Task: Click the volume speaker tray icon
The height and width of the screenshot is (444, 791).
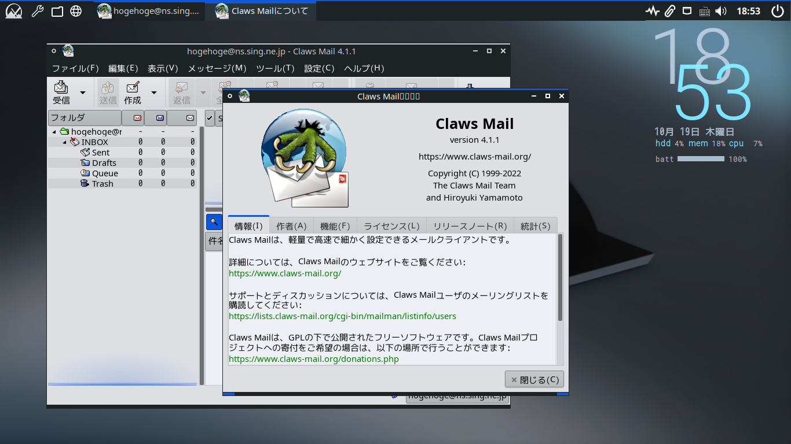Action: click(721, 11)
